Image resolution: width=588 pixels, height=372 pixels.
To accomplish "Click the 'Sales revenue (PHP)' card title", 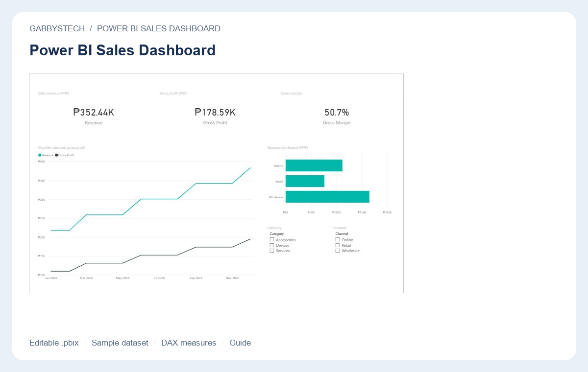I will click(x=53, y=93).
